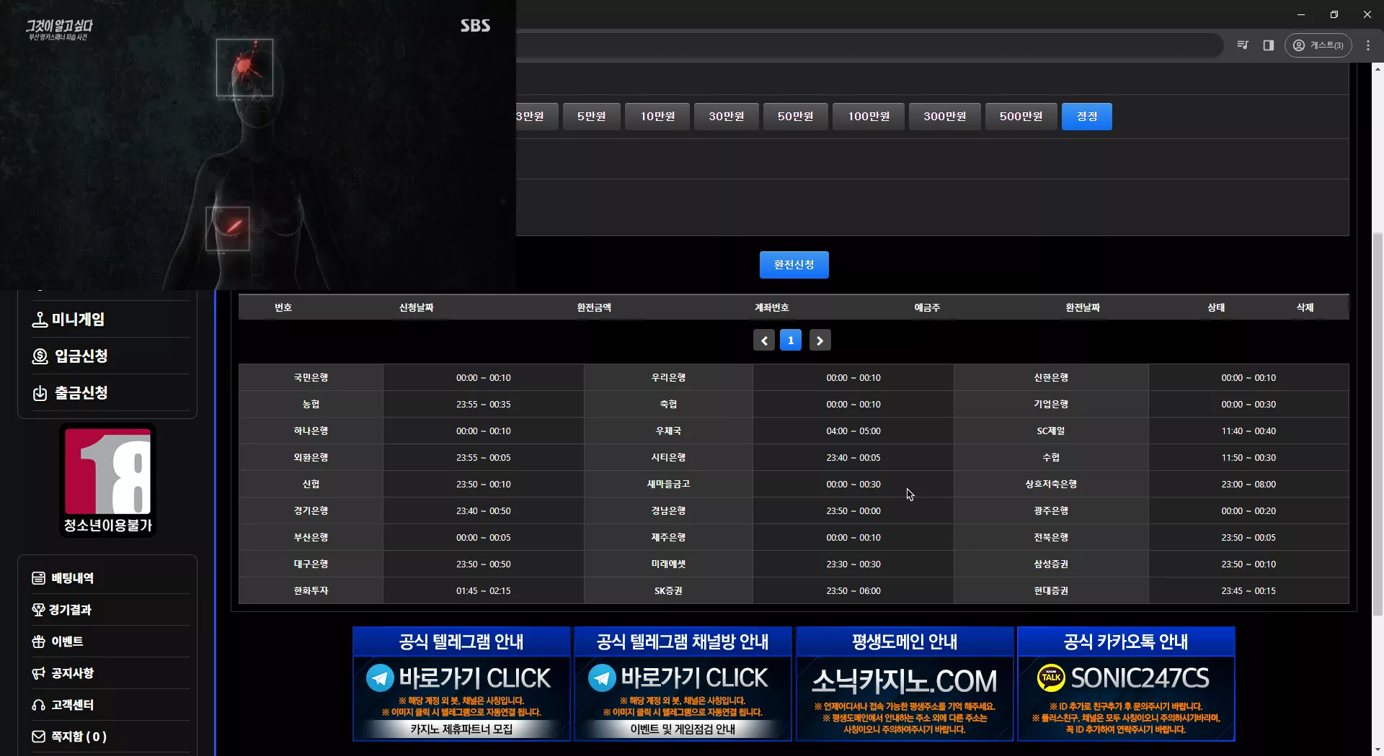Open the 공식 텔레그램 안내 banner
The height and width of the screenshot is (756, 1384).
[x=461, y=683]
